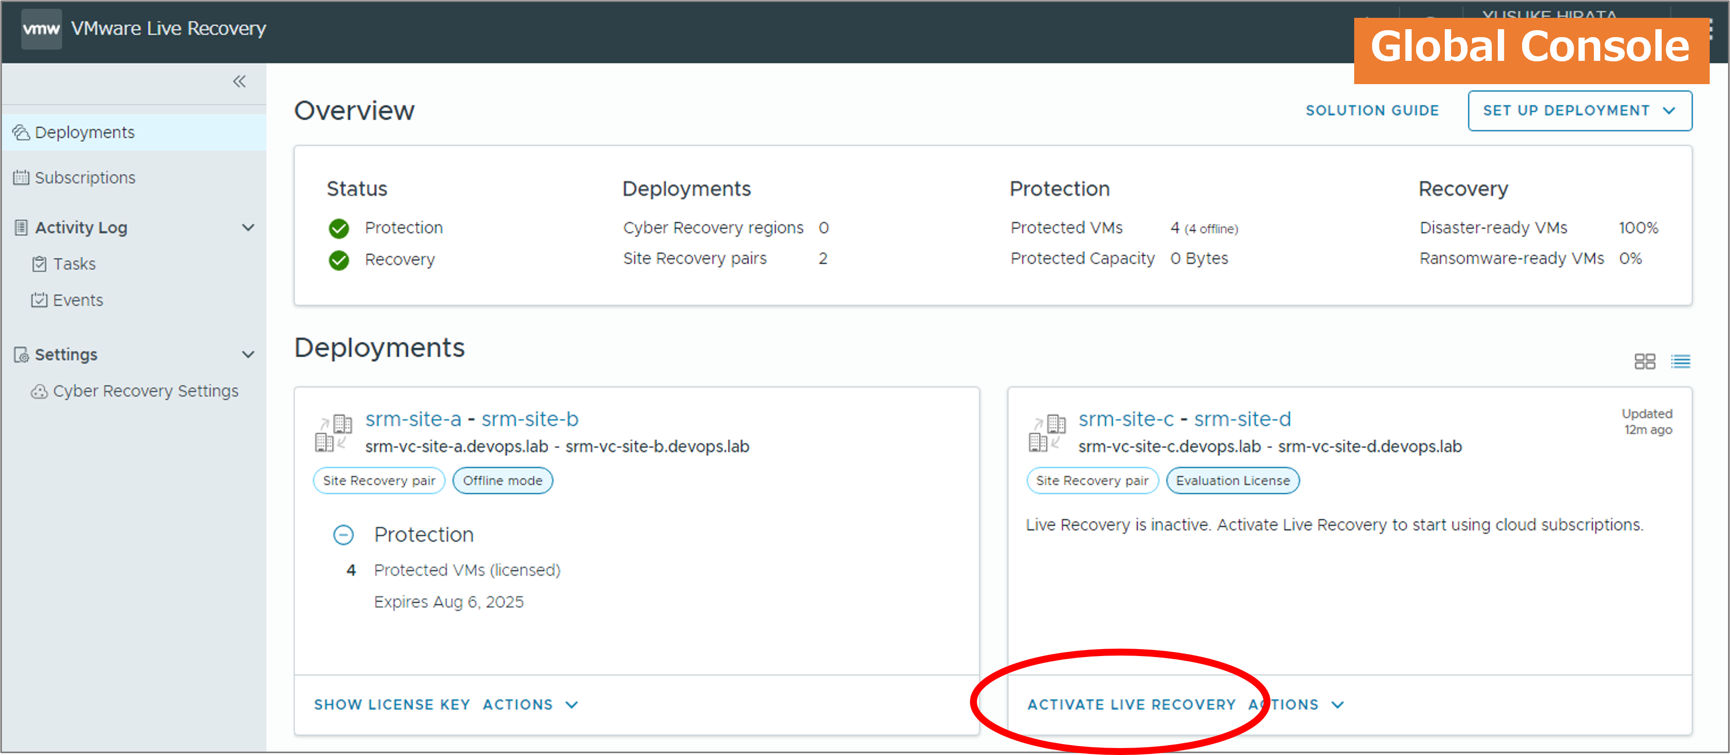This screenshot has height=755, width=1730.
Task: Click the green Recovery status check icon
Action: pos(339,260)
